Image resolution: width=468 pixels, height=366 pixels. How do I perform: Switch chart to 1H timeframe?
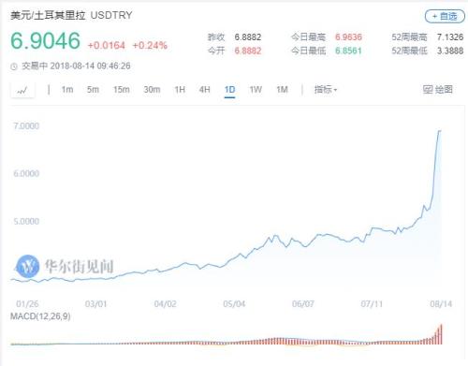coord(180,90)
